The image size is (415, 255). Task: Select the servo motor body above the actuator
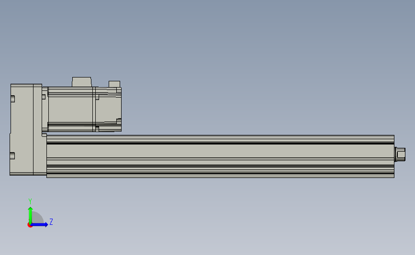coord(81,109)
